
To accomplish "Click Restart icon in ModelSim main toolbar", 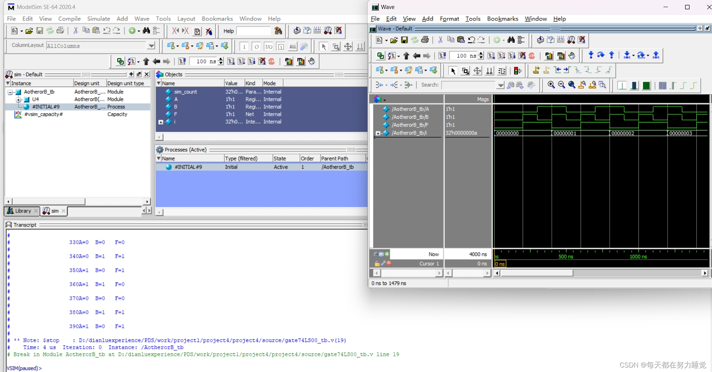I will [x=182, y=61].
